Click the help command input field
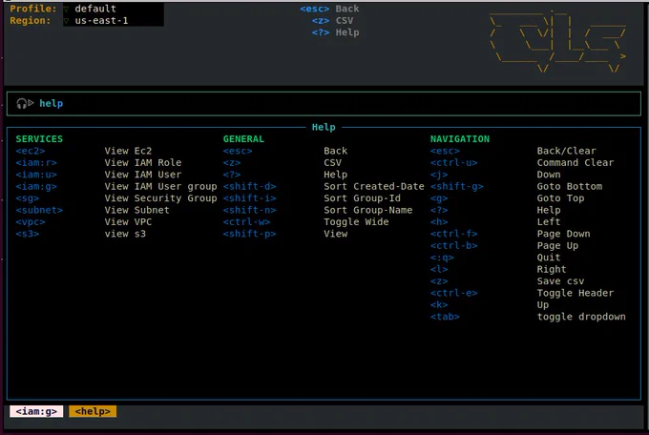 point(324,103)
